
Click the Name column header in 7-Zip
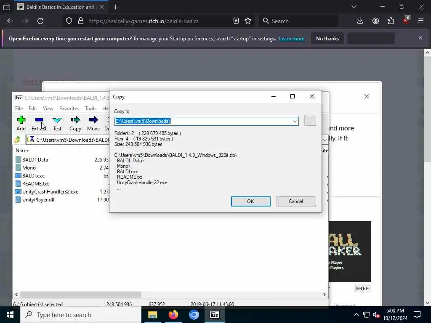(22, 151)
